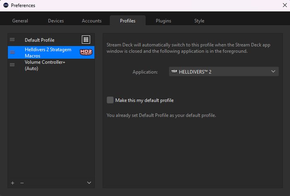Click the Volume Controller+ drag handle
290x196 pixels.
tap(12, 65)
